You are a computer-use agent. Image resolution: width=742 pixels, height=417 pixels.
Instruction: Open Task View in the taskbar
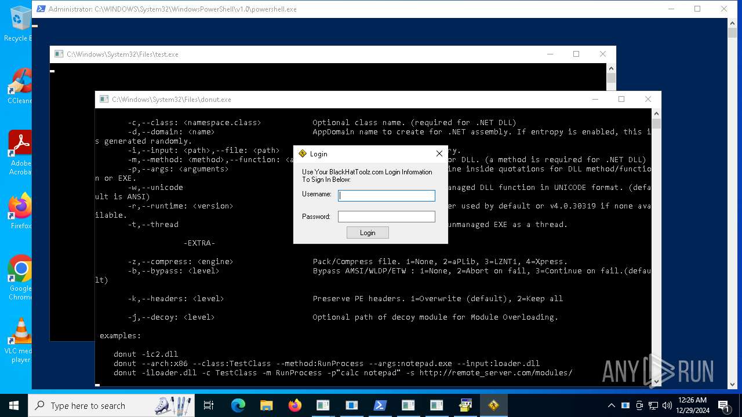pyautogui.click(x=209, y=405)
